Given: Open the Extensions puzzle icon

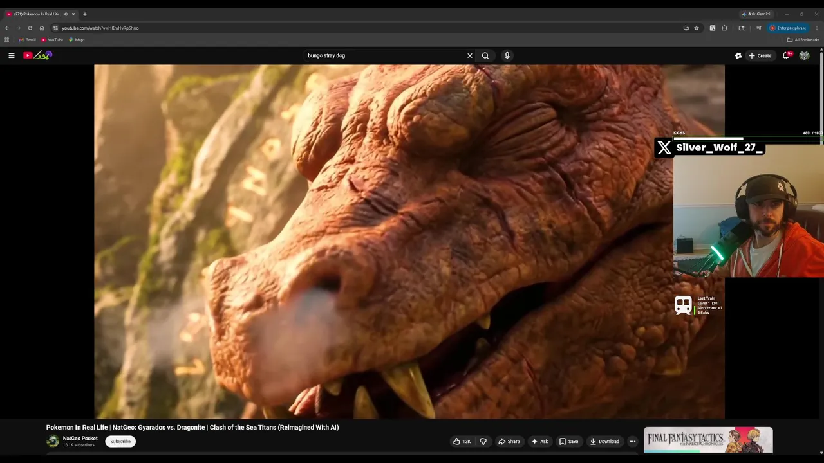Looking at the screenshot, I should [724, 28].
